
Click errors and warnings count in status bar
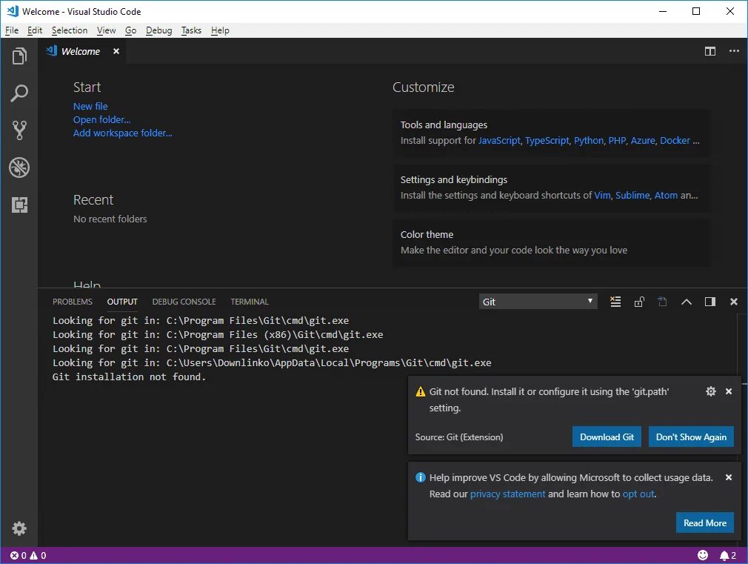point(28,555)
